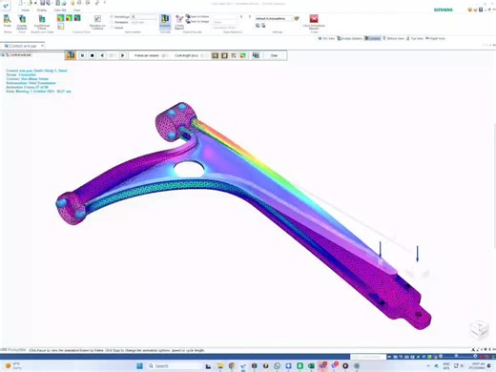Click the Top View command
Image resolution: width=496 pixels, height=372 pixels.
(x=415, y=38)
